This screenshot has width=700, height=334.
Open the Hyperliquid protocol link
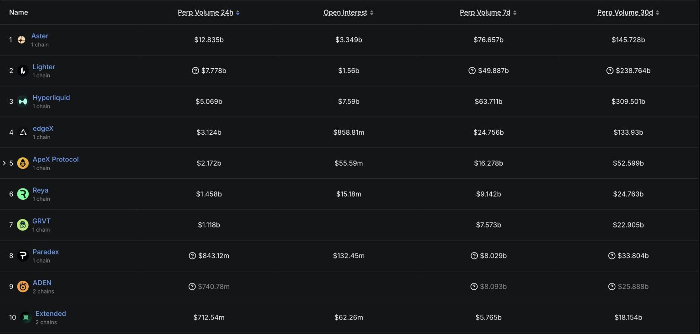(x=51, y=98)
